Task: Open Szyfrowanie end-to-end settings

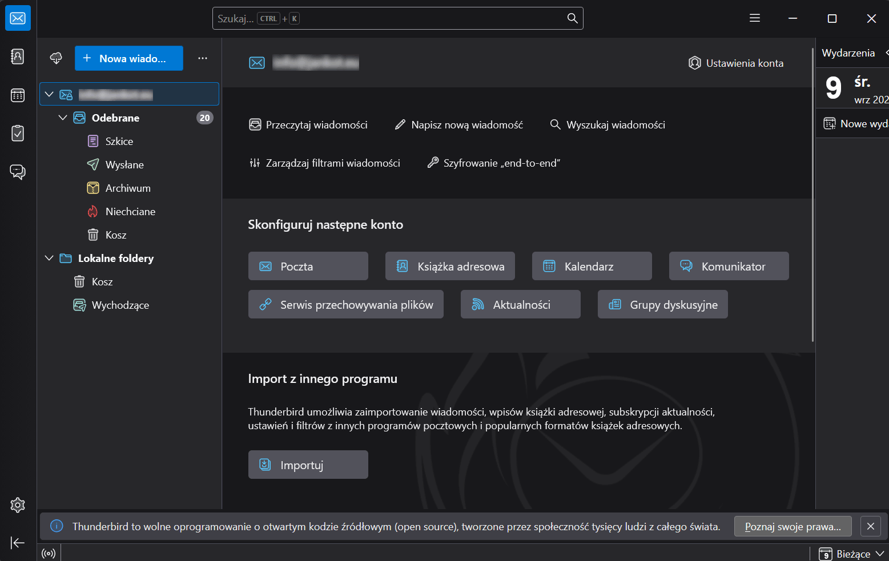Action: tap(494, 163)
